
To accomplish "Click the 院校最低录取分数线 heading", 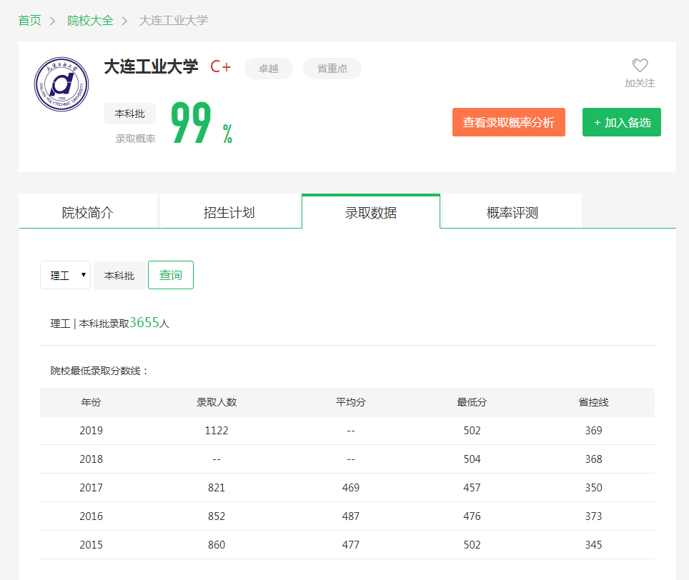I will (x=99, y=371).
